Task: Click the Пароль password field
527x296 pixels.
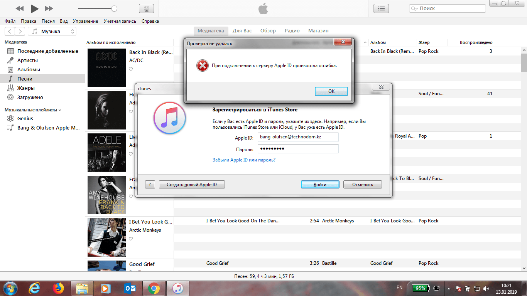Action: click(298, 149)
